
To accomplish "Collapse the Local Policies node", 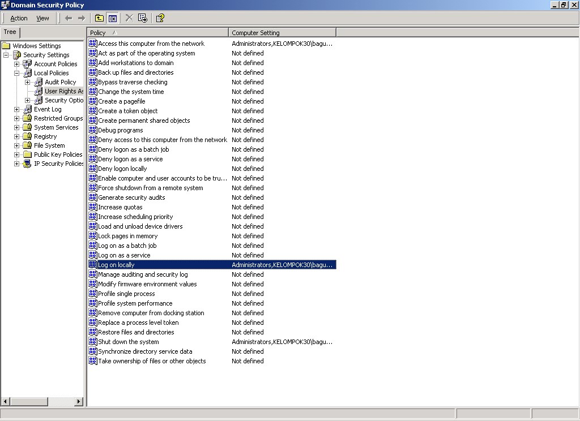I will (16, 73).
